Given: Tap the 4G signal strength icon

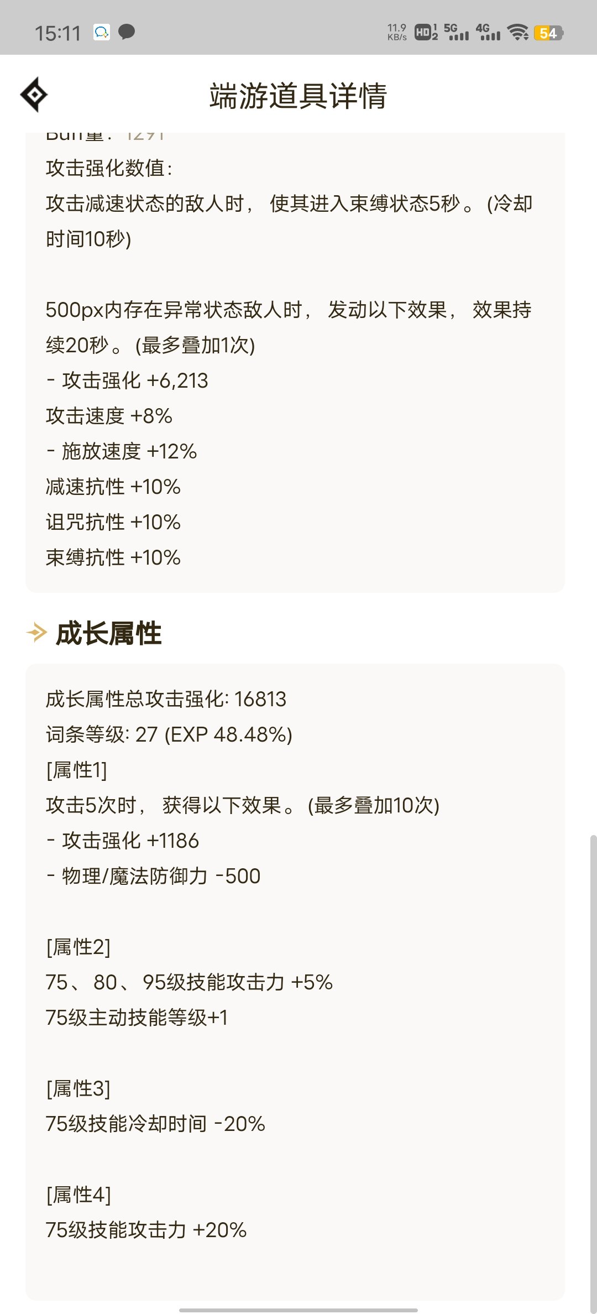Looking at the screenshot, I should (489, 32).
